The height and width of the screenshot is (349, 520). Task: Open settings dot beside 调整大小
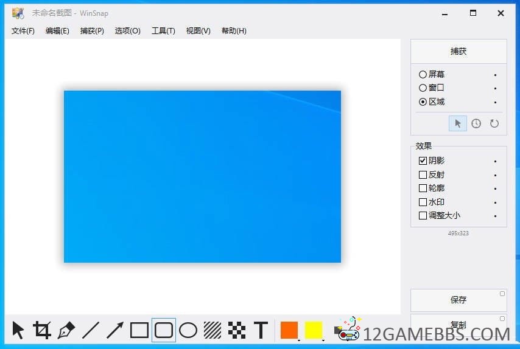pos(495,216)
